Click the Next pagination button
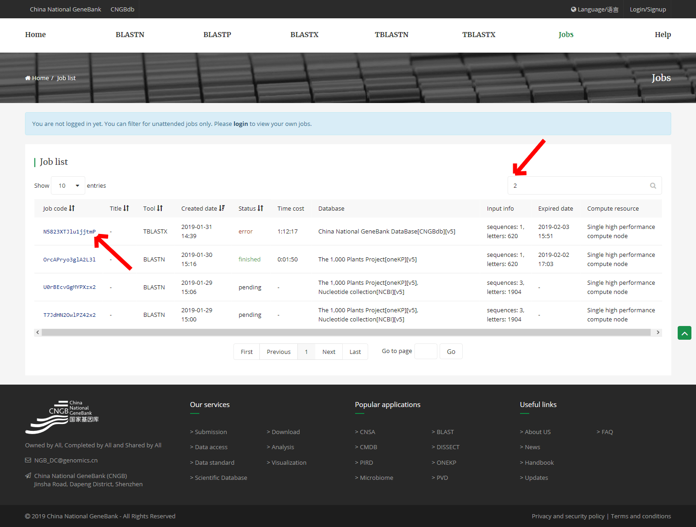The image size is (696, 527). [x=329, y=352]
